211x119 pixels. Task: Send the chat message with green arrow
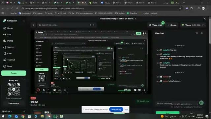tap(201, 103)
